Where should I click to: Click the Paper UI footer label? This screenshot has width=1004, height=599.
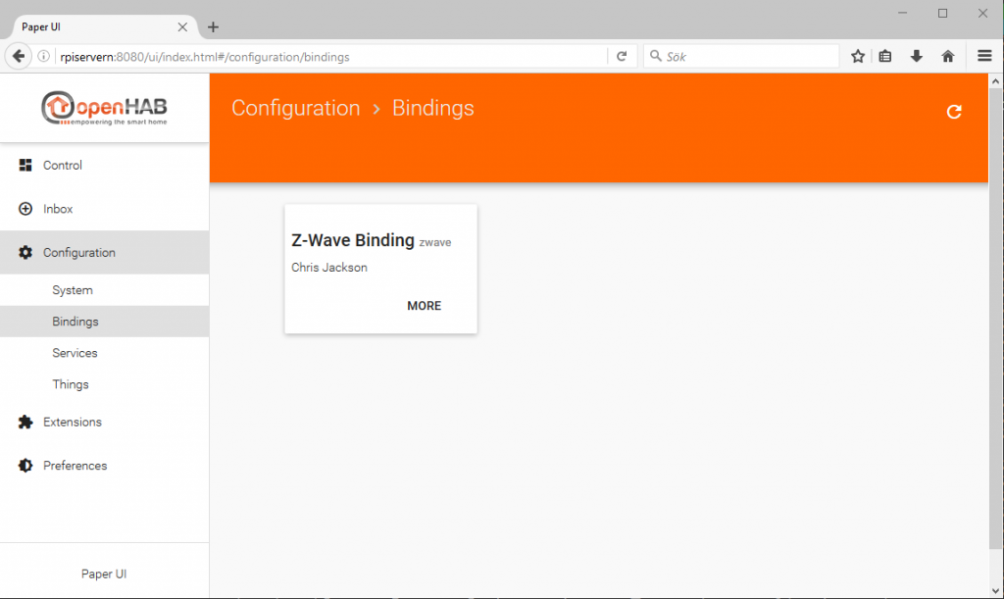click(104, 574)
